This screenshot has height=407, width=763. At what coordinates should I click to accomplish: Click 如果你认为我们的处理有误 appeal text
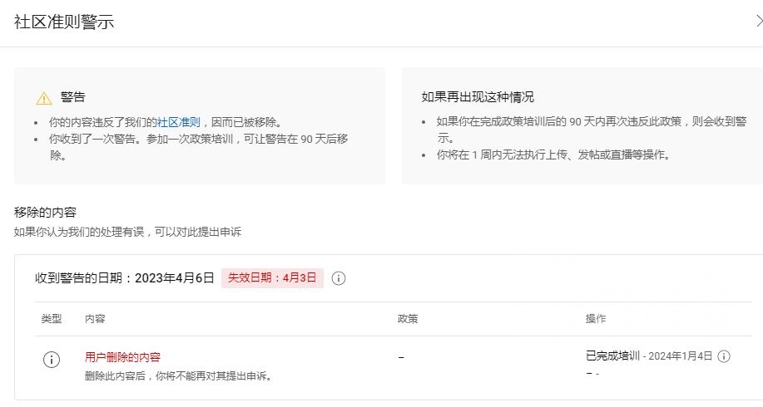pos(127,232)
